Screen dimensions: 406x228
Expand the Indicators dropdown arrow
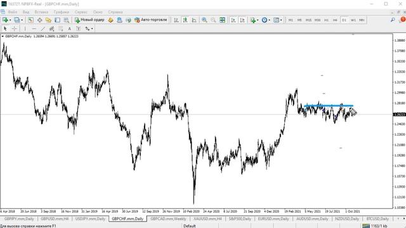click(258, 20)
